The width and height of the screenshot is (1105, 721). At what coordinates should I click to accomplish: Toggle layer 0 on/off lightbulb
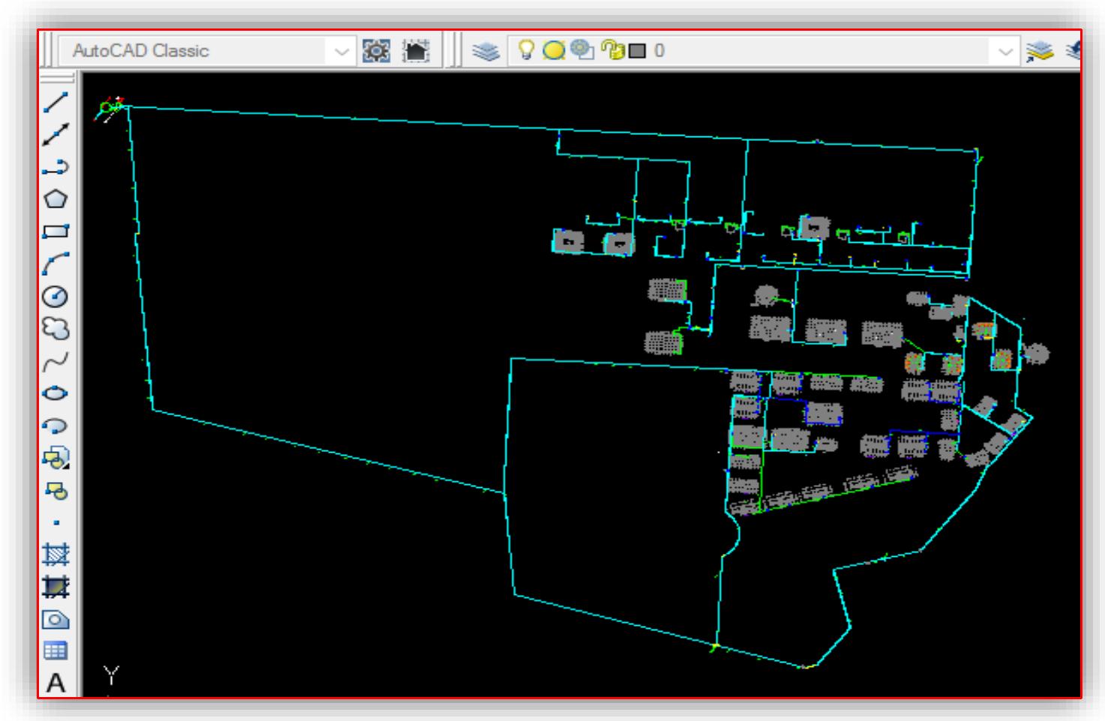(527, 50)
